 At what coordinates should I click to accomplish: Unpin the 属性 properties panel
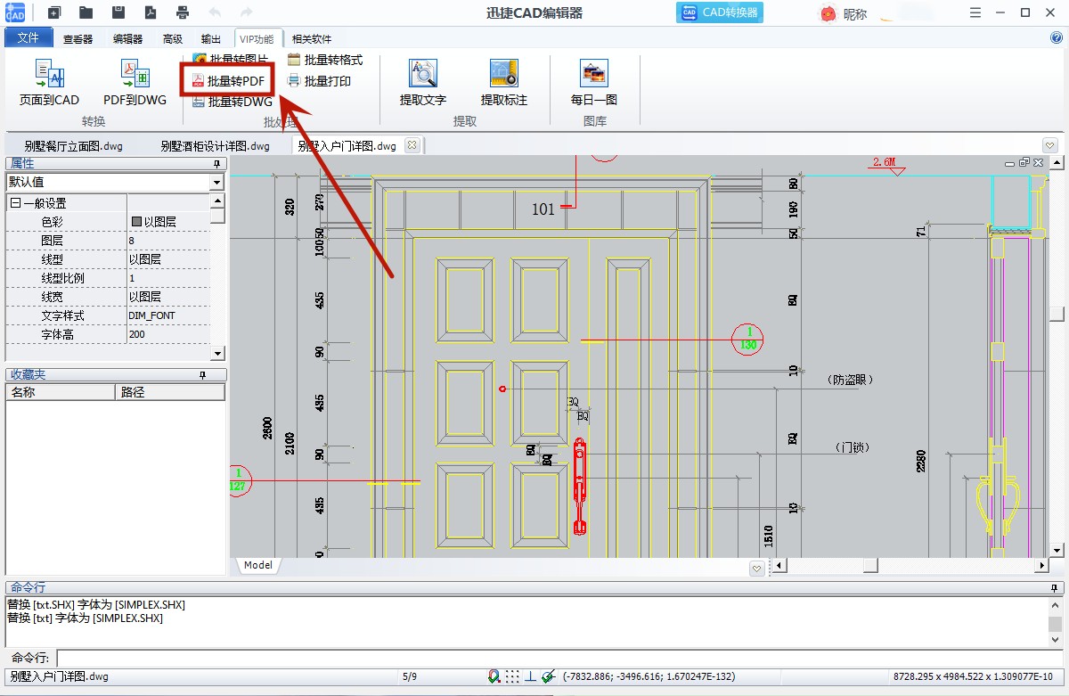pos(218,163)
